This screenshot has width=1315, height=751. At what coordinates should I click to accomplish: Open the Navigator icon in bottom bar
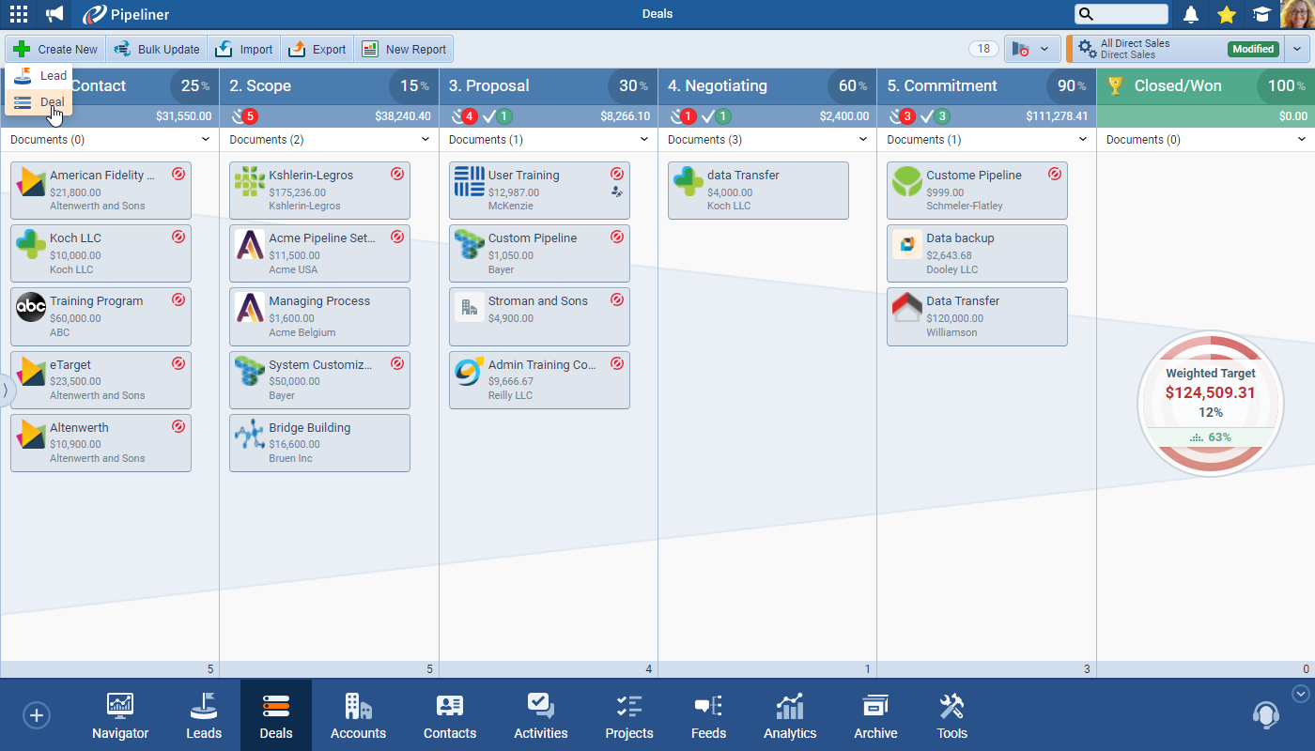[x=120, y=715]
